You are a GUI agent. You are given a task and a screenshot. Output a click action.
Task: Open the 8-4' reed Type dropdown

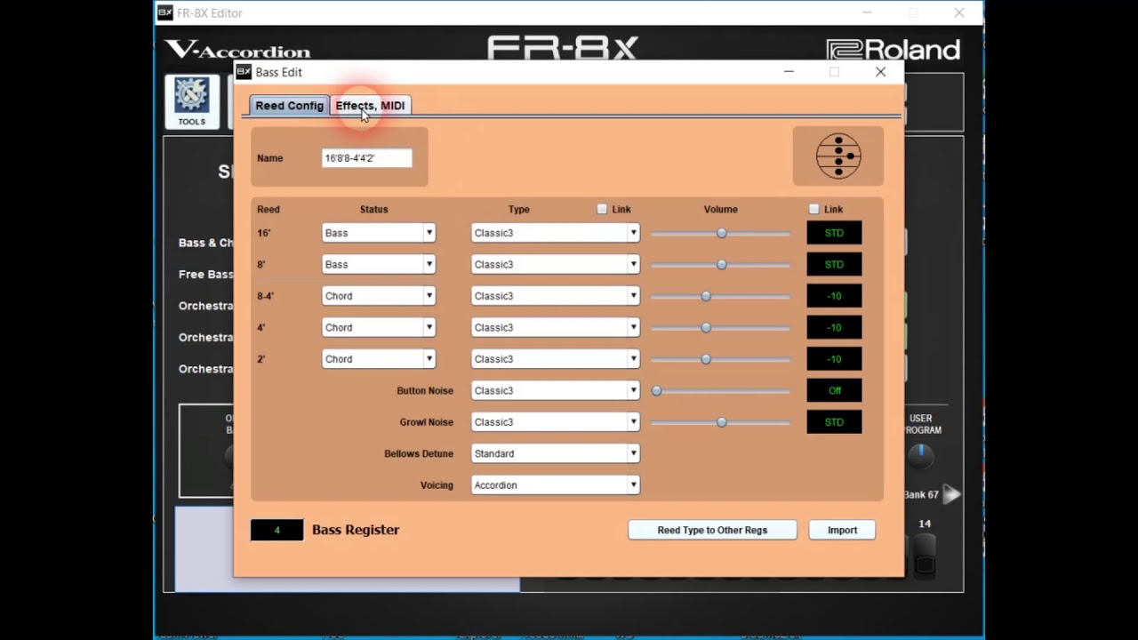click(x=555, y=296)
